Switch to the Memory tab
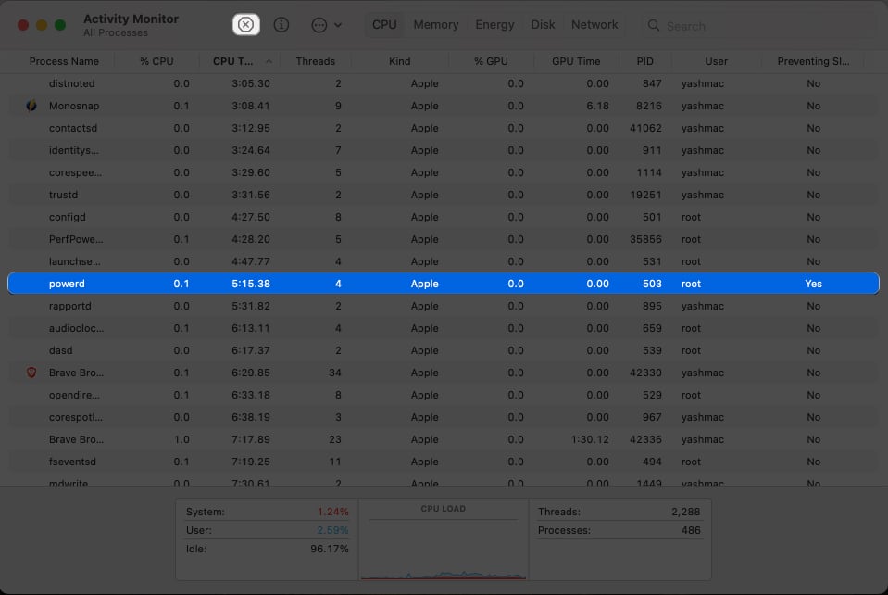The width and height of the screenshot is (888, 595). (435, 25)
